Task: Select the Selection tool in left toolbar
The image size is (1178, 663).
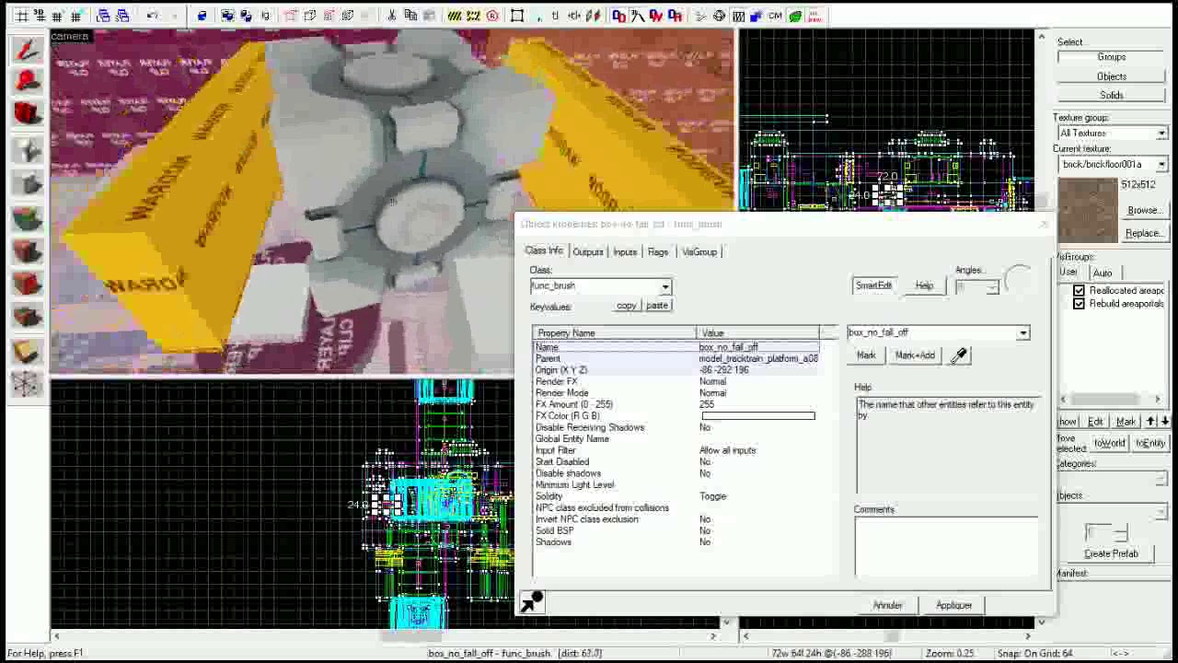Action: [x=27, y=51]
